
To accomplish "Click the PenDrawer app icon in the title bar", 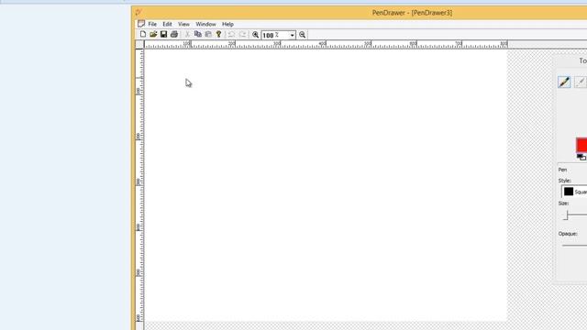I will [138, 12].
